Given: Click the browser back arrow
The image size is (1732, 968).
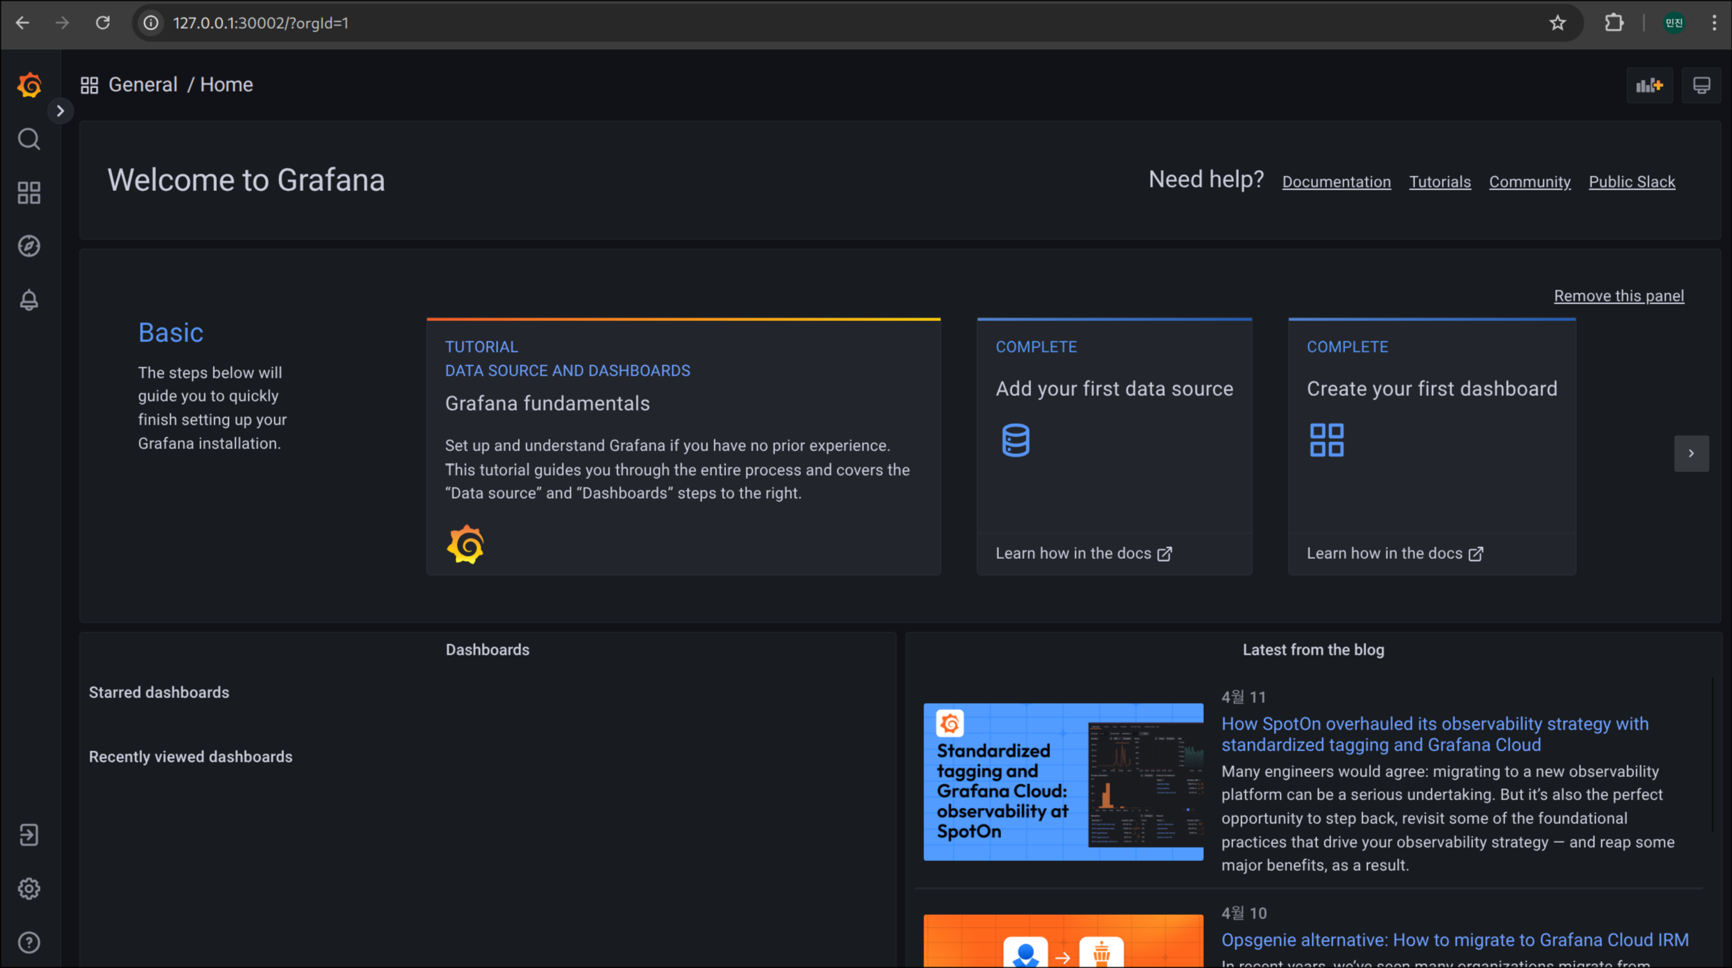Looking at the screenshot, I should (22, 23).
